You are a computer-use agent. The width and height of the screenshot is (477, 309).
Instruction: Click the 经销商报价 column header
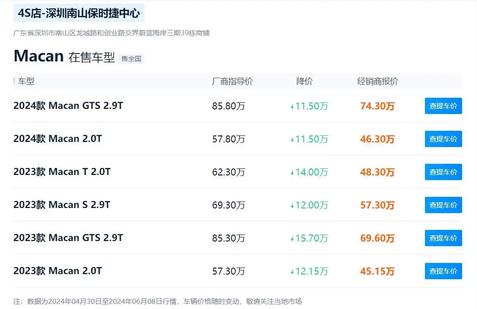coord(378,81)
